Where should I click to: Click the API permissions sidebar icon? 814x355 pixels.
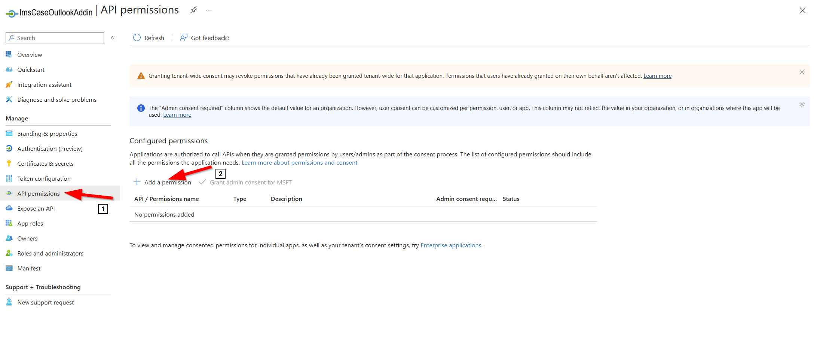point(9,193)
